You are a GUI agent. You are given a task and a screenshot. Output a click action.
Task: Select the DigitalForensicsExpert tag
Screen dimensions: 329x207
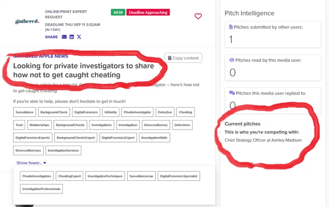tap(118, 138)
